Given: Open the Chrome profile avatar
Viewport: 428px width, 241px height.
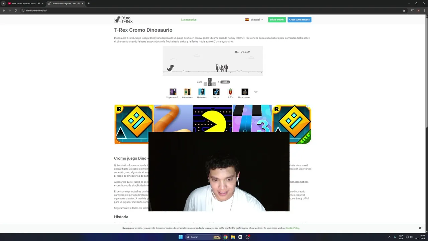Looking at the screenshot, I should pyautogui.click(x=418, y=10).
